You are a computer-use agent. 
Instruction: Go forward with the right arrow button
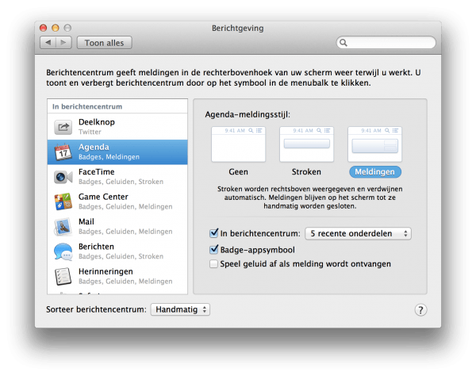click(63, 43)
